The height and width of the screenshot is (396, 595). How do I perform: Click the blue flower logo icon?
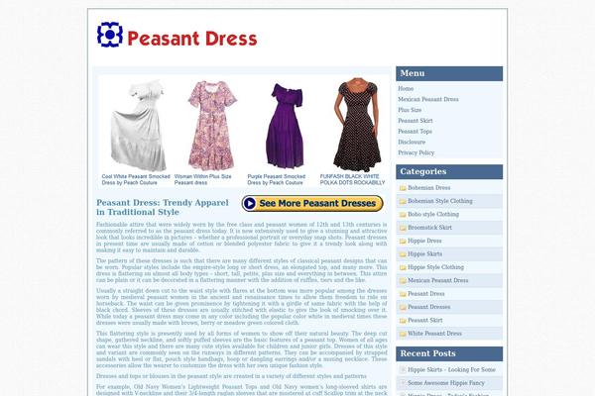[x=110, y=35]
